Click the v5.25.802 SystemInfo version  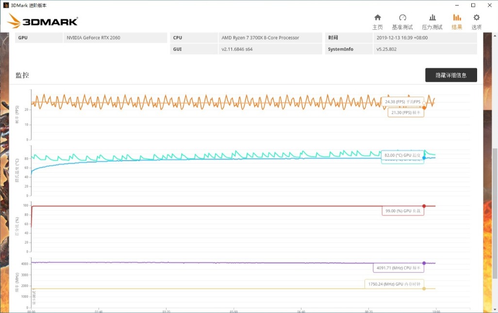coord(386,49)
